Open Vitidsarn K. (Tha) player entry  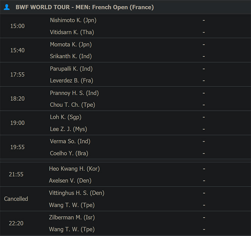coord(72,32)
